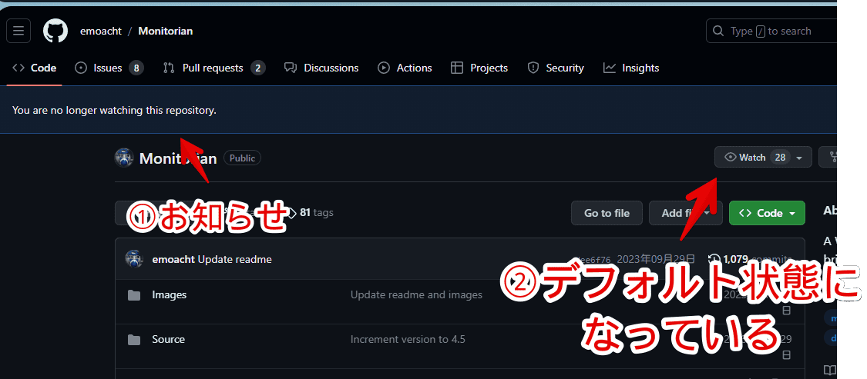867x379 pixels.
Task: Click the repository owner avatar beside Monitorian title
Action: [124, 158]
